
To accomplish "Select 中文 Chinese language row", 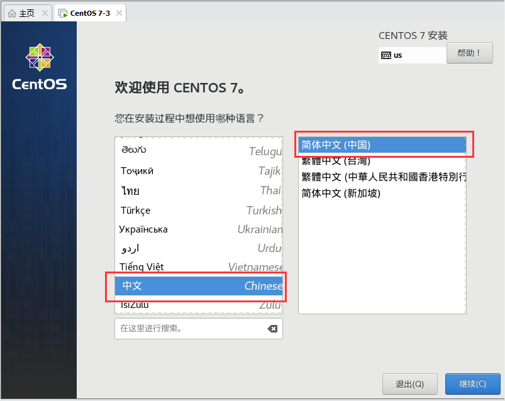I will 198,286.
